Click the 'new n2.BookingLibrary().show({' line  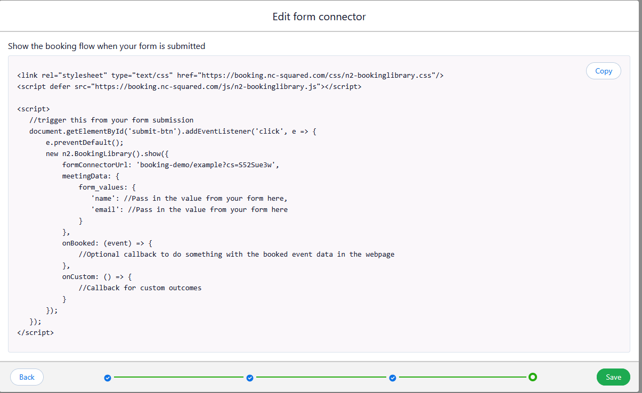[107, 153]
